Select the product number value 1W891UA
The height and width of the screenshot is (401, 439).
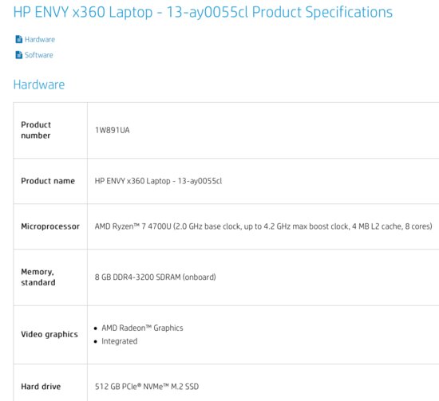[113, 130]
